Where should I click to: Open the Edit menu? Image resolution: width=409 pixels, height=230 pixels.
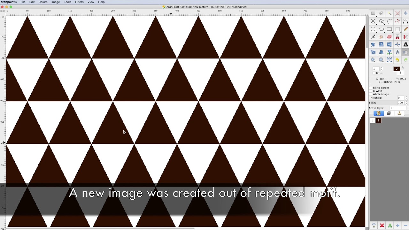click(x=32, y=2)
